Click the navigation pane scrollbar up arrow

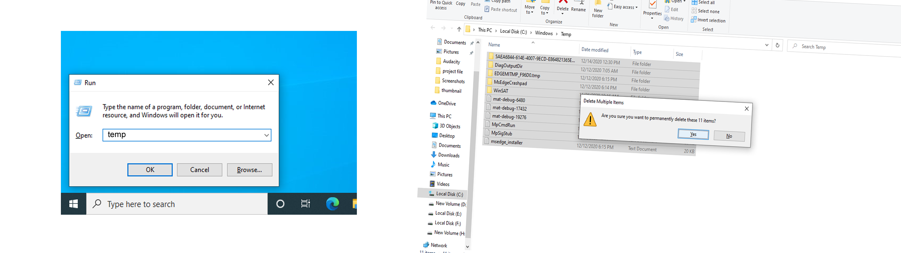(478, 43)
